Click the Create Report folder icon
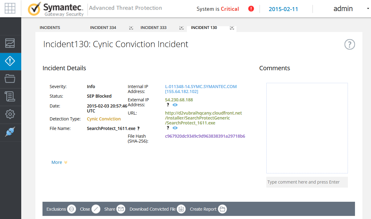371x219 pixels. tap(222, 209)
